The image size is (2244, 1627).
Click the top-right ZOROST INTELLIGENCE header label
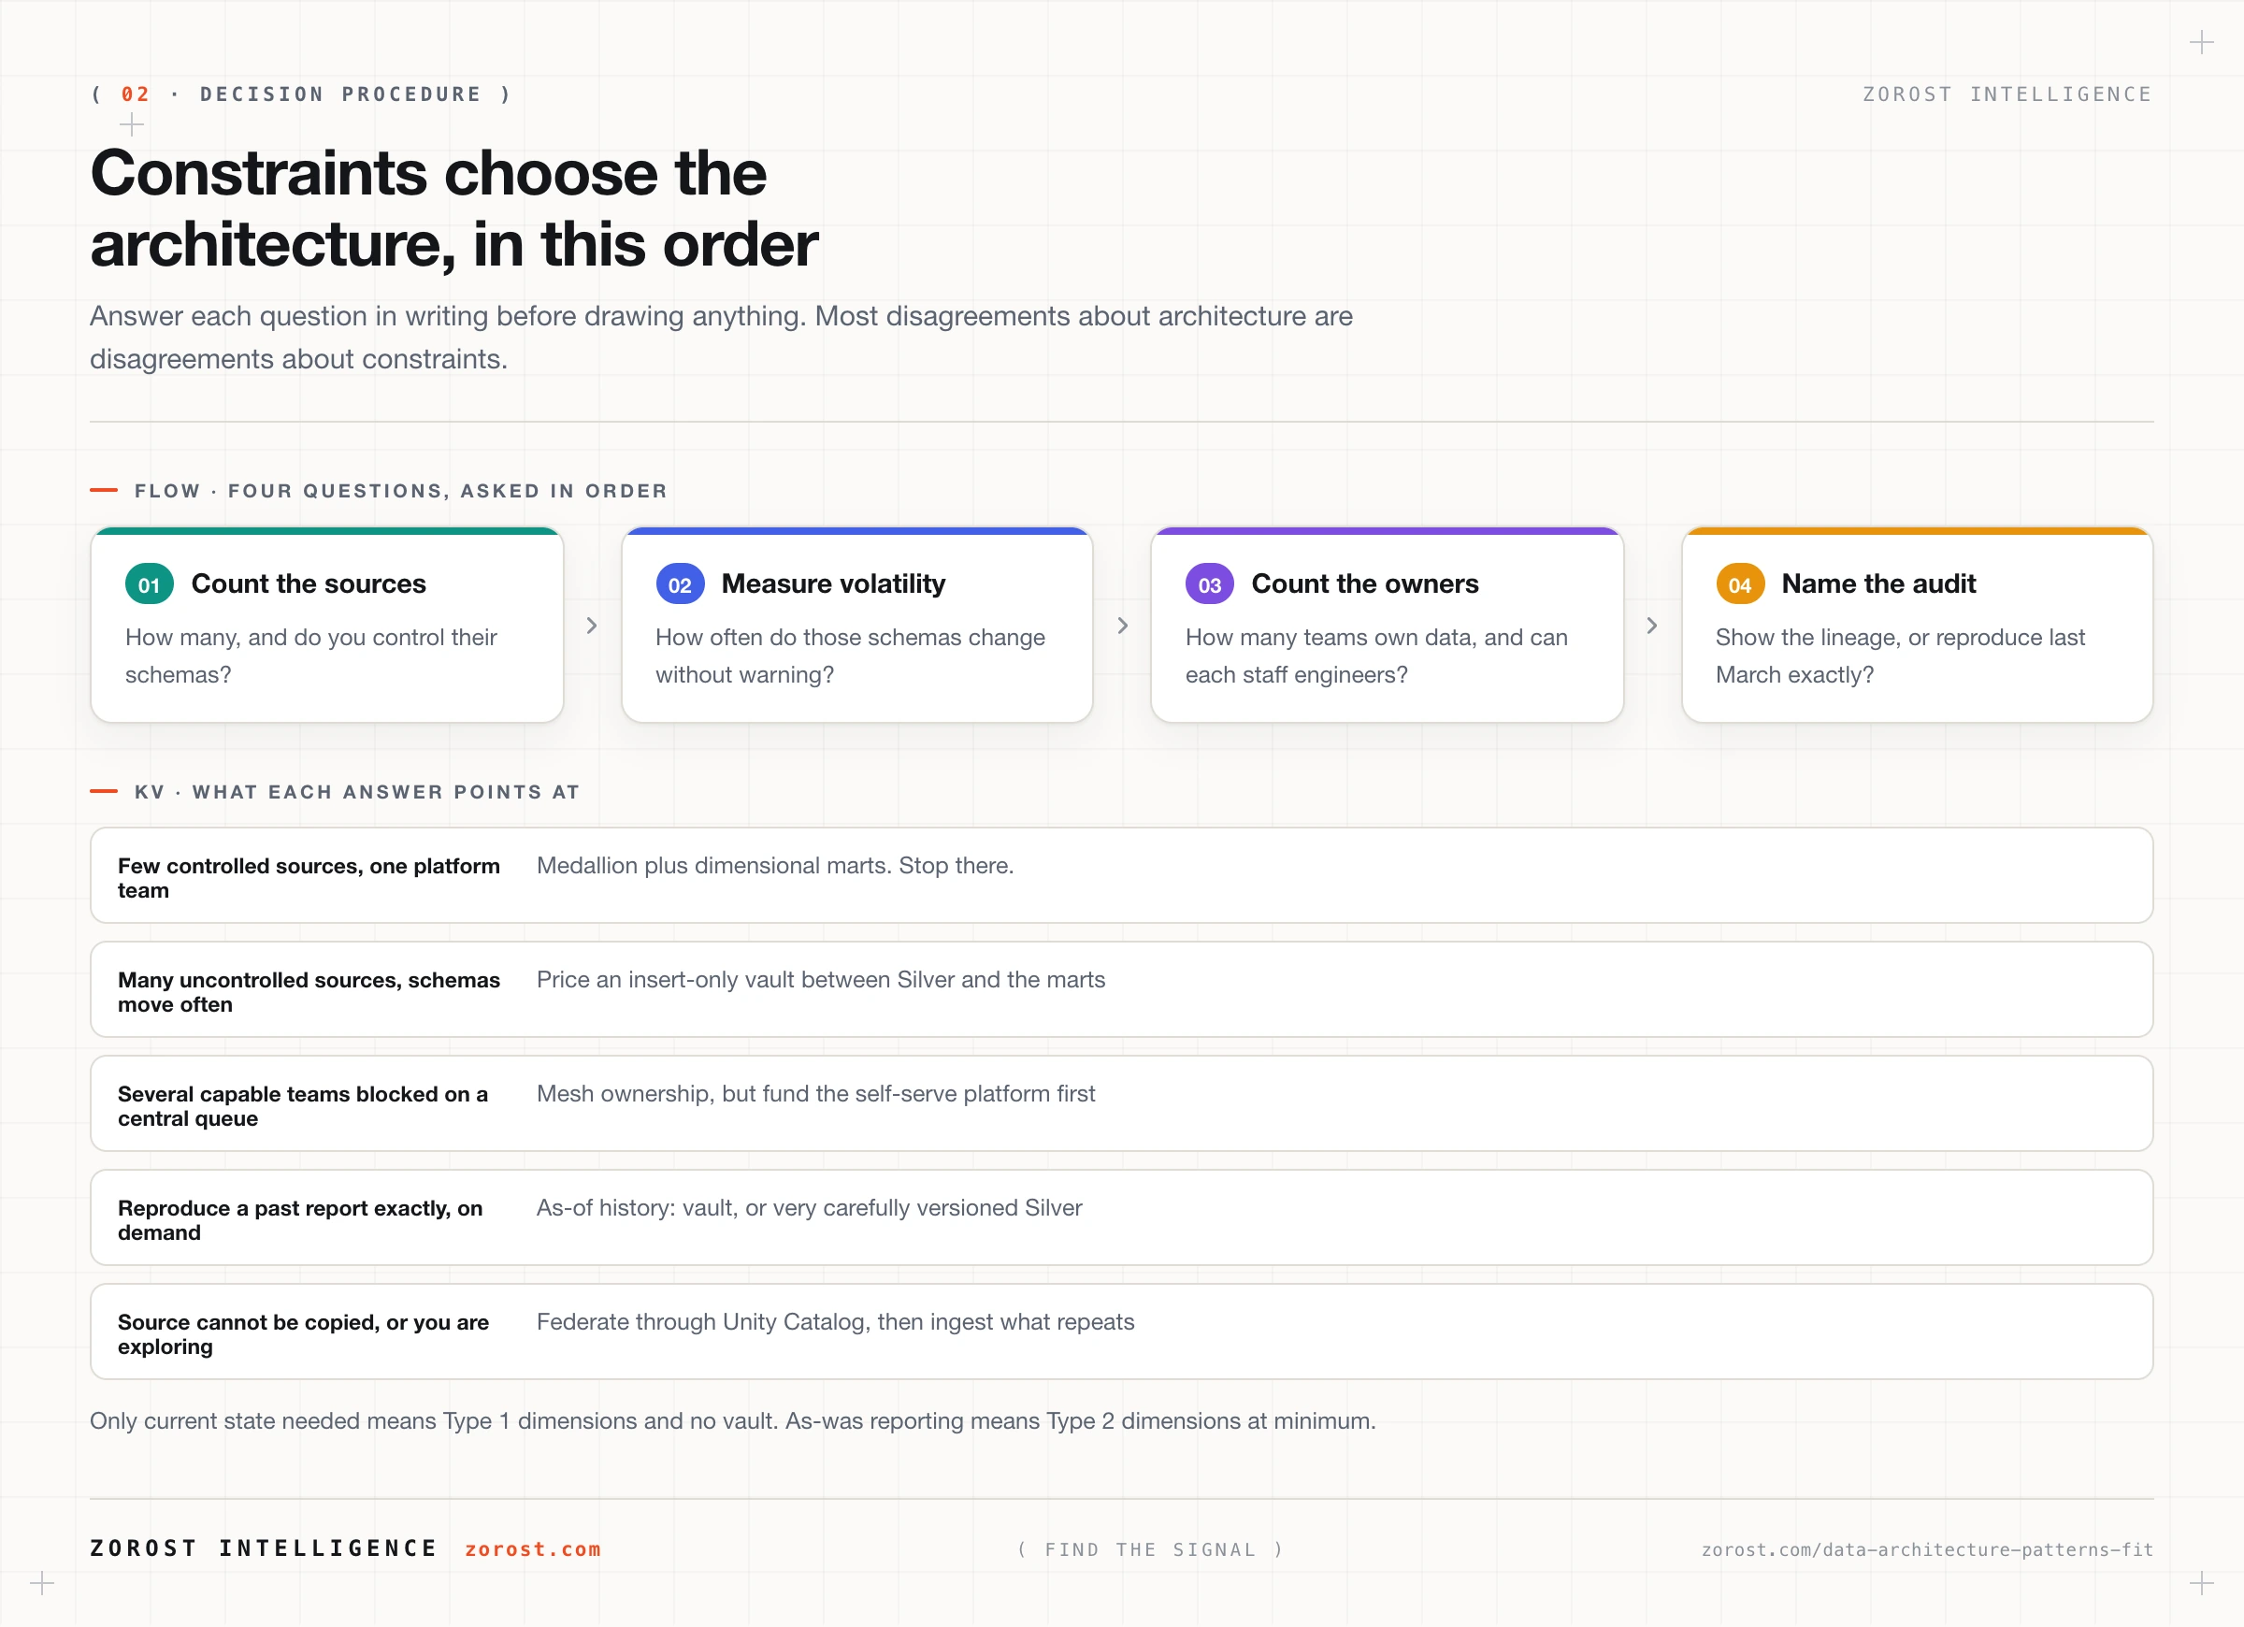(2007, 94)
